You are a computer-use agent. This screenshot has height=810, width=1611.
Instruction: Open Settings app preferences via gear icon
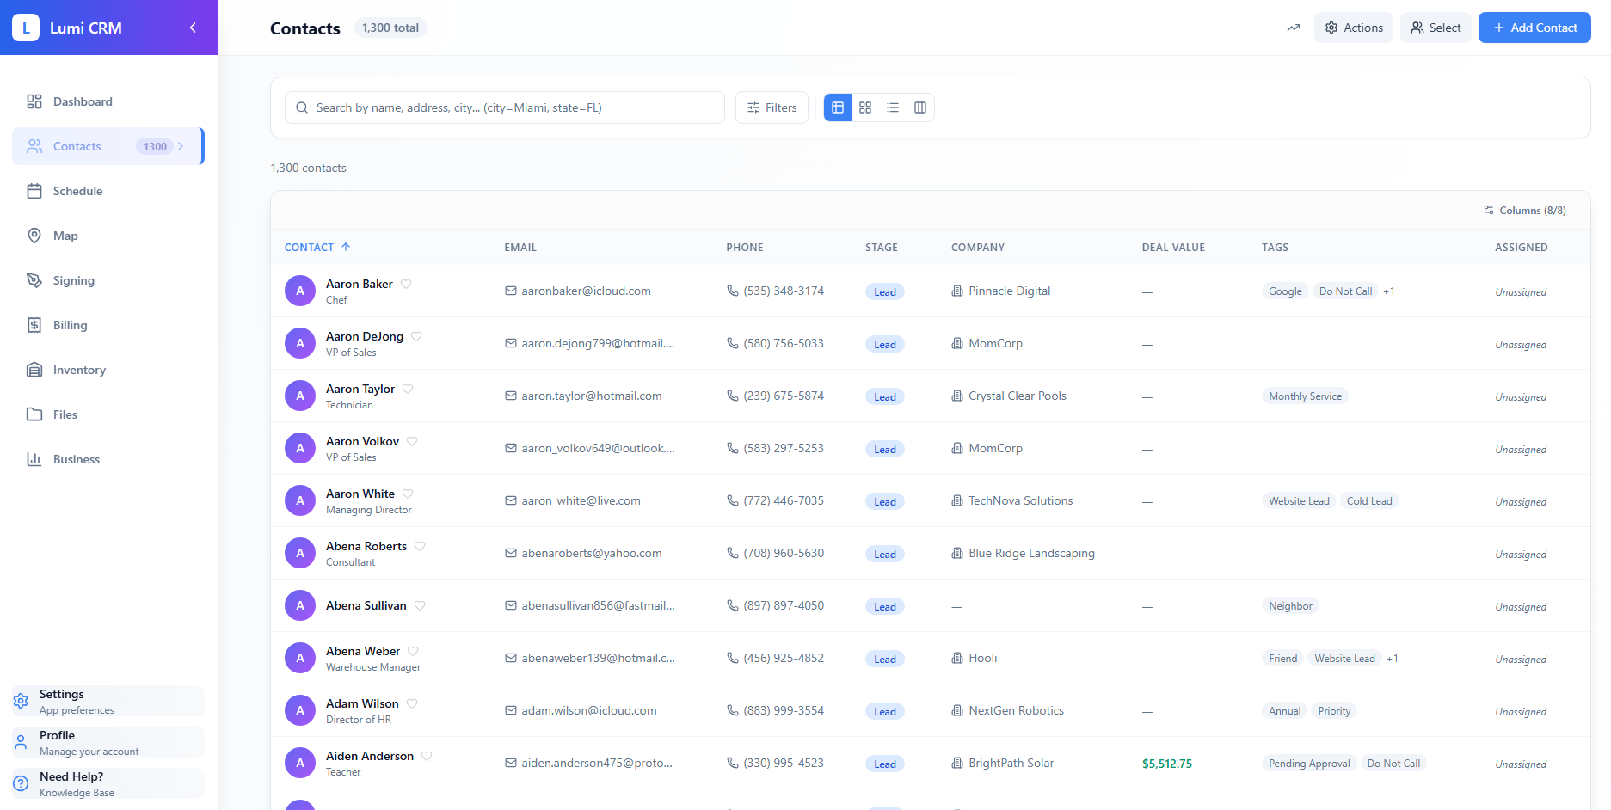tap(21, 701)
